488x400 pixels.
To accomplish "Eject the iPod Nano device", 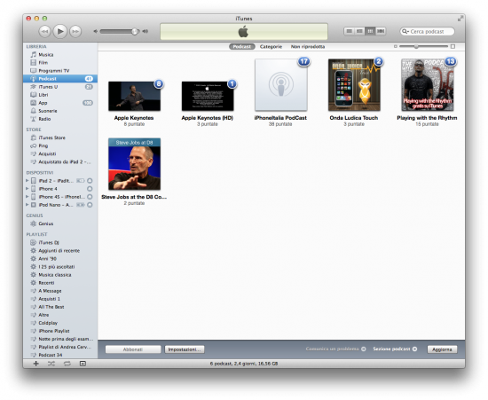I will tap(90, 205).
